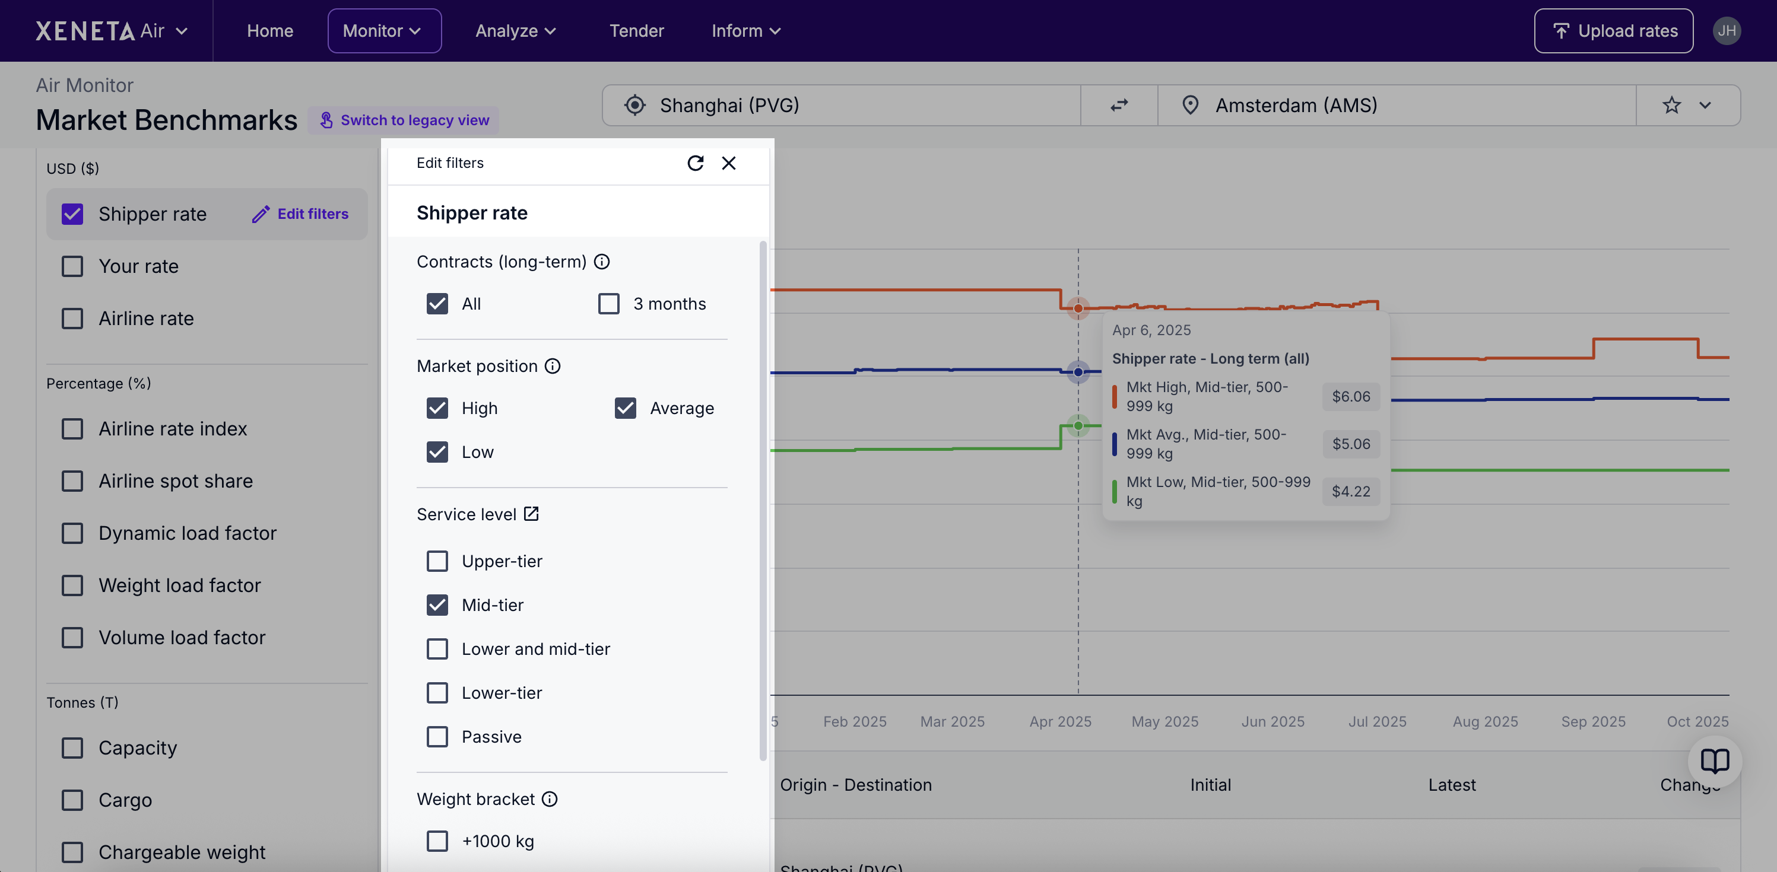Open the Service level external link icon
1777x872 pixels.
pos(531,514)
